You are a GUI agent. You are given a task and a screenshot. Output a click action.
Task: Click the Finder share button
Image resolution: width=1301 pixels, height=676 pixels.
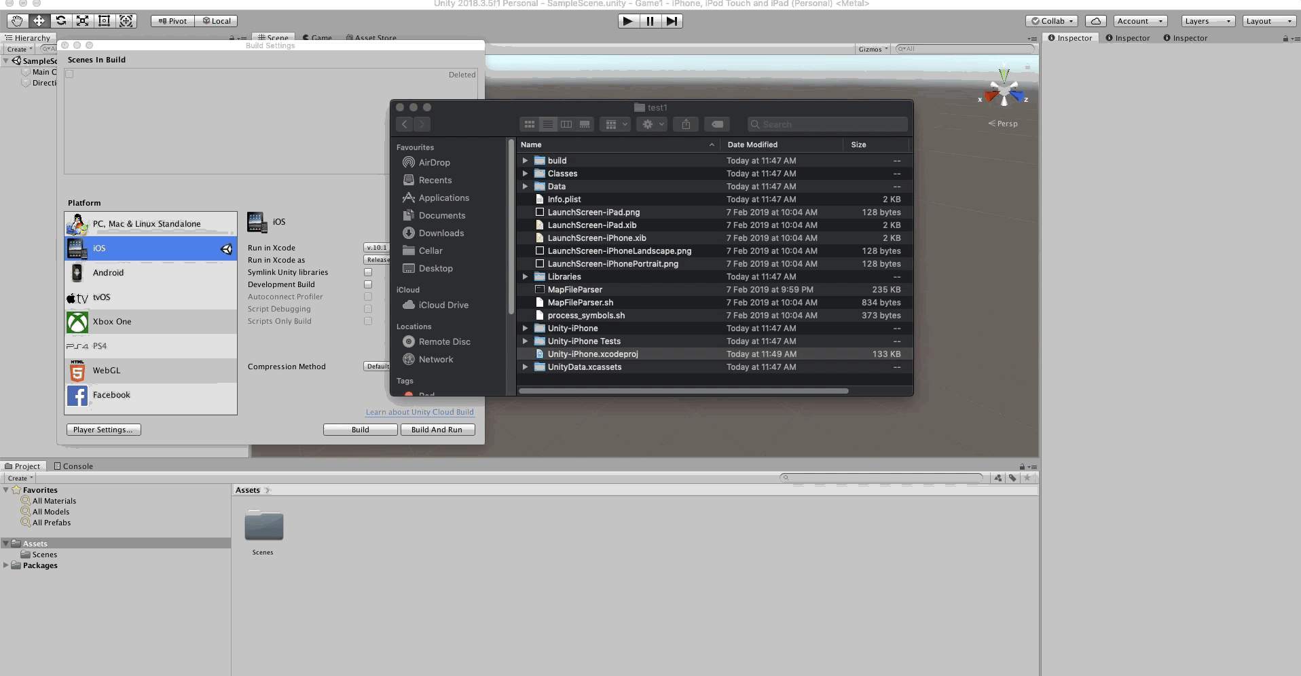[686, 124]
